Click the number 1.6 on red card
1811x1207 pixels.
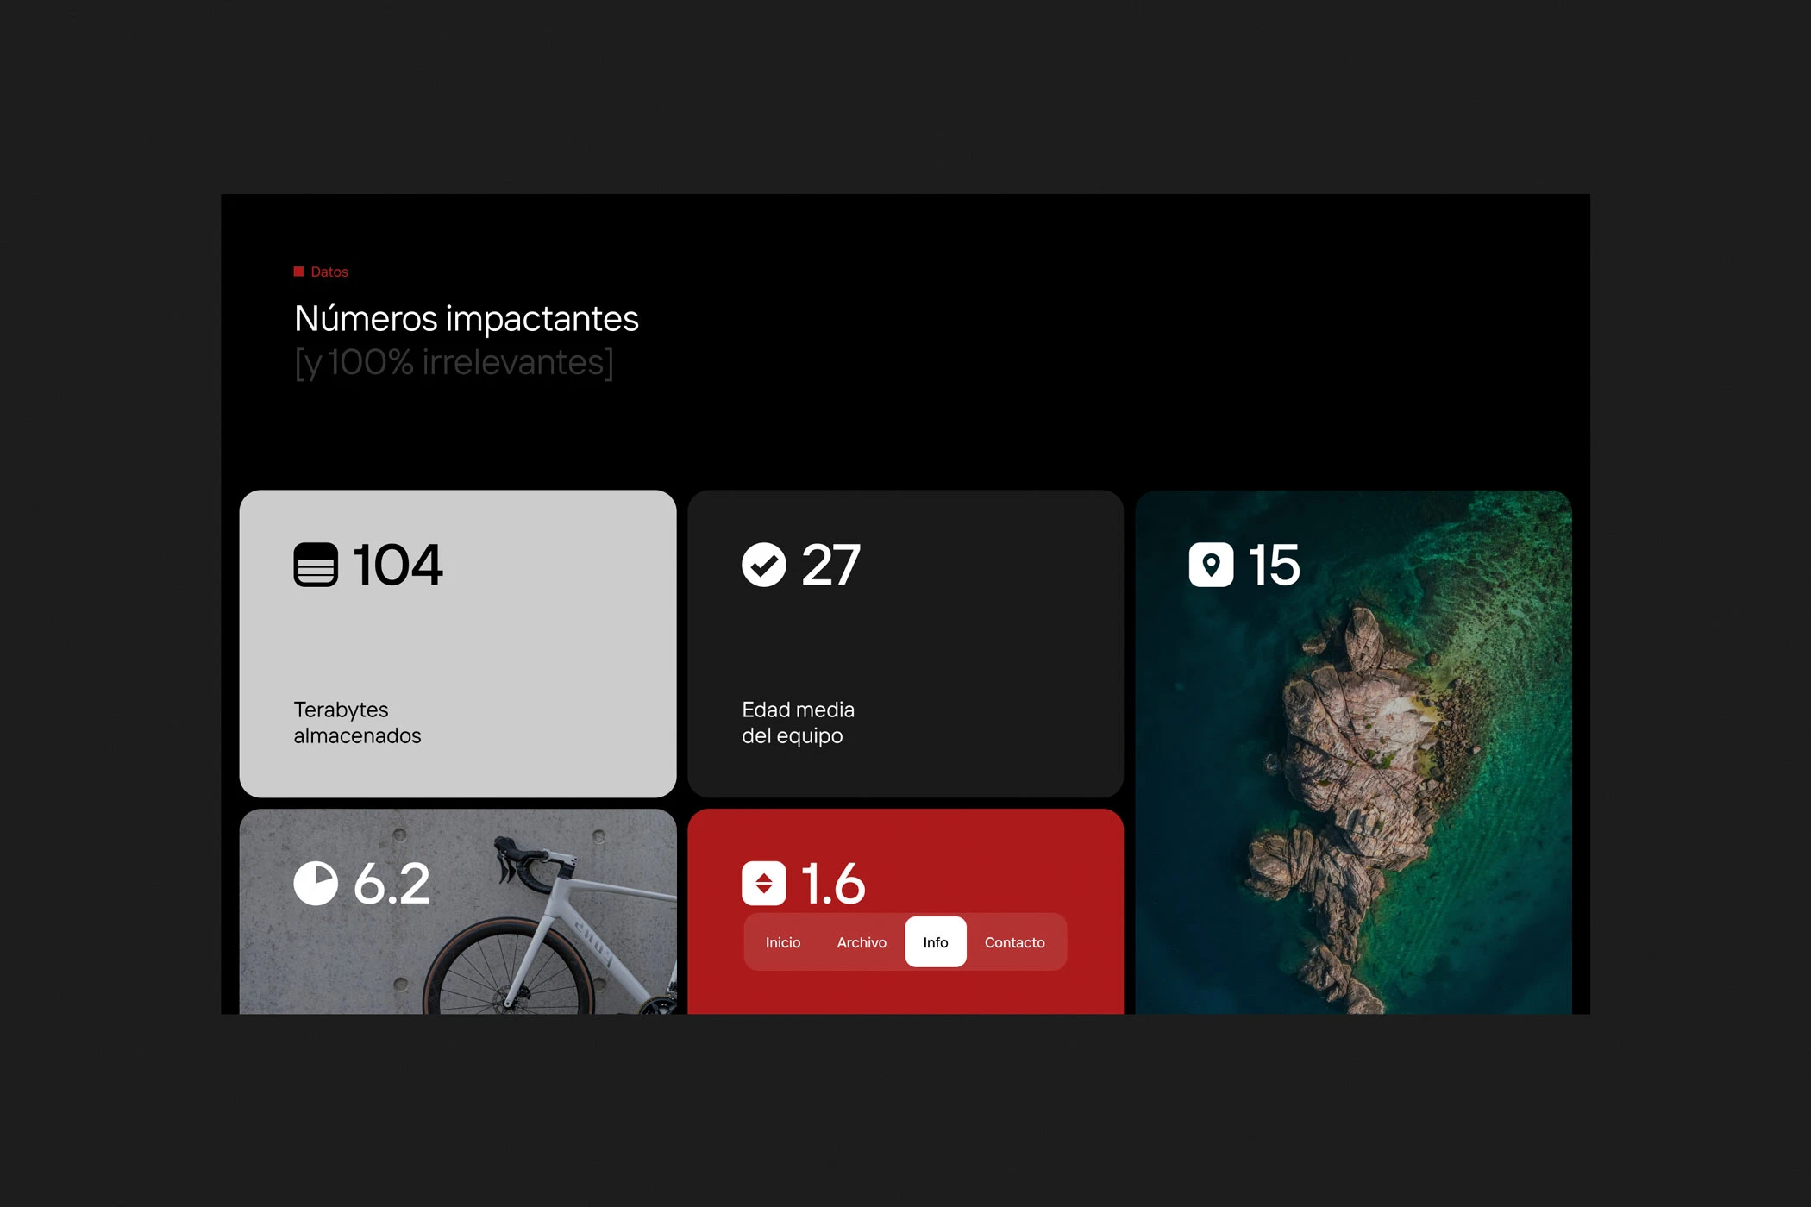tap(832, 884)
